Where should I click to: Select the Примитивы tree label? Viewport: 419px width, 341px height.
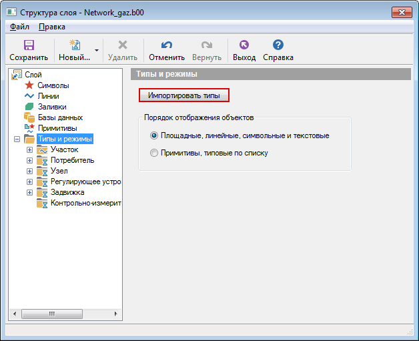tap(57, 128)
